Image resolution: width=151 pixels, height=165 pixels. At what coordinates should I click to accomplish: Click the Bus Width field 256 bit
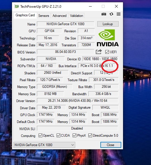tap(106, 87)
